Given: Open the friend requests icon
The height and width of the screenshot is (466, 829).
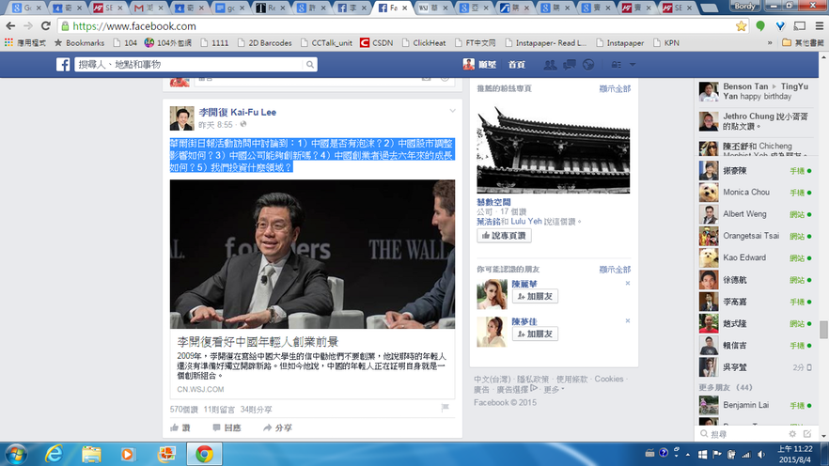Looking at the screenshot, I should [550, 65].
